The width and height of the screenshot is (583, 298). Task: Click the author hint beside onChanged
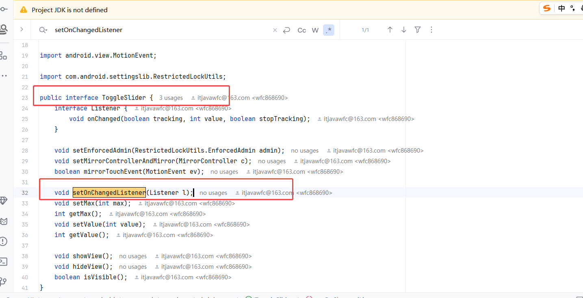[x=366, y=119]
